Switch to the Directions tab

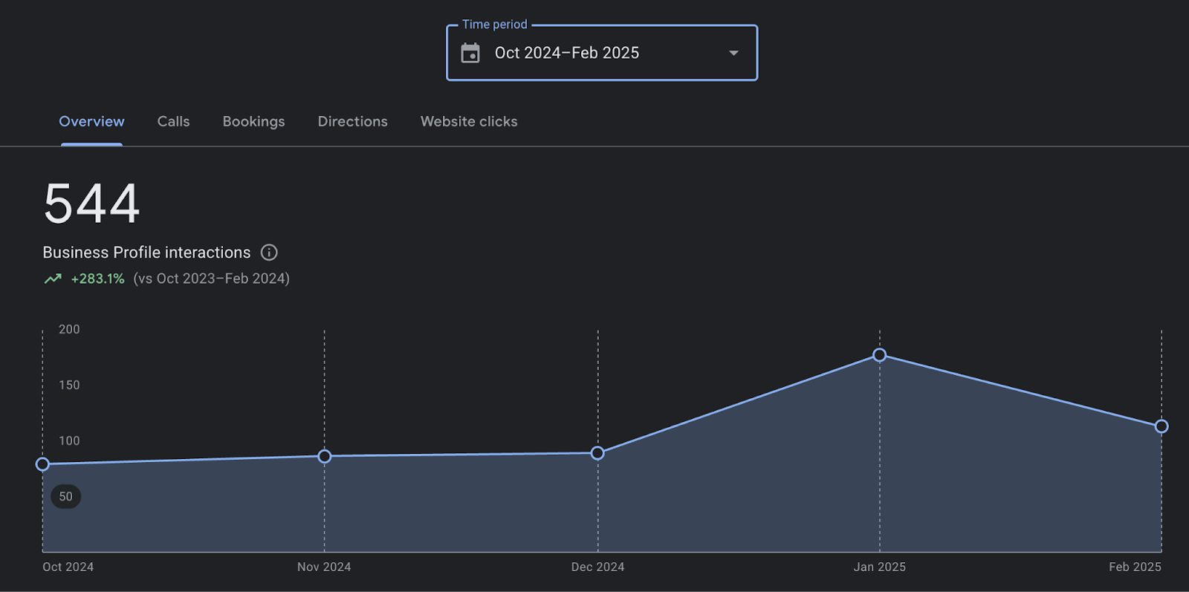coord(352,122)
